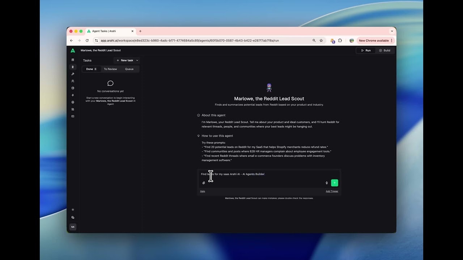463x260 pixels.
Task: Open the tools wrench icon in sidebar
Action: click(x=73, y=74)
